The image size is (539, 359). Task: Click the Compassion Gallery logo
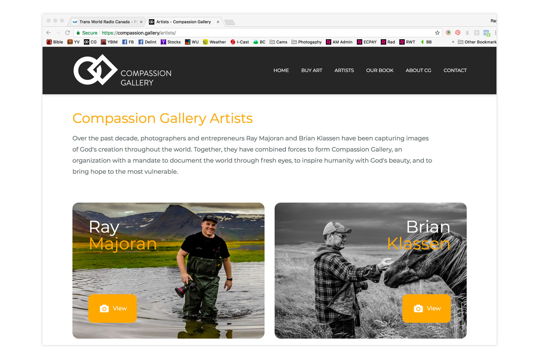122,70
